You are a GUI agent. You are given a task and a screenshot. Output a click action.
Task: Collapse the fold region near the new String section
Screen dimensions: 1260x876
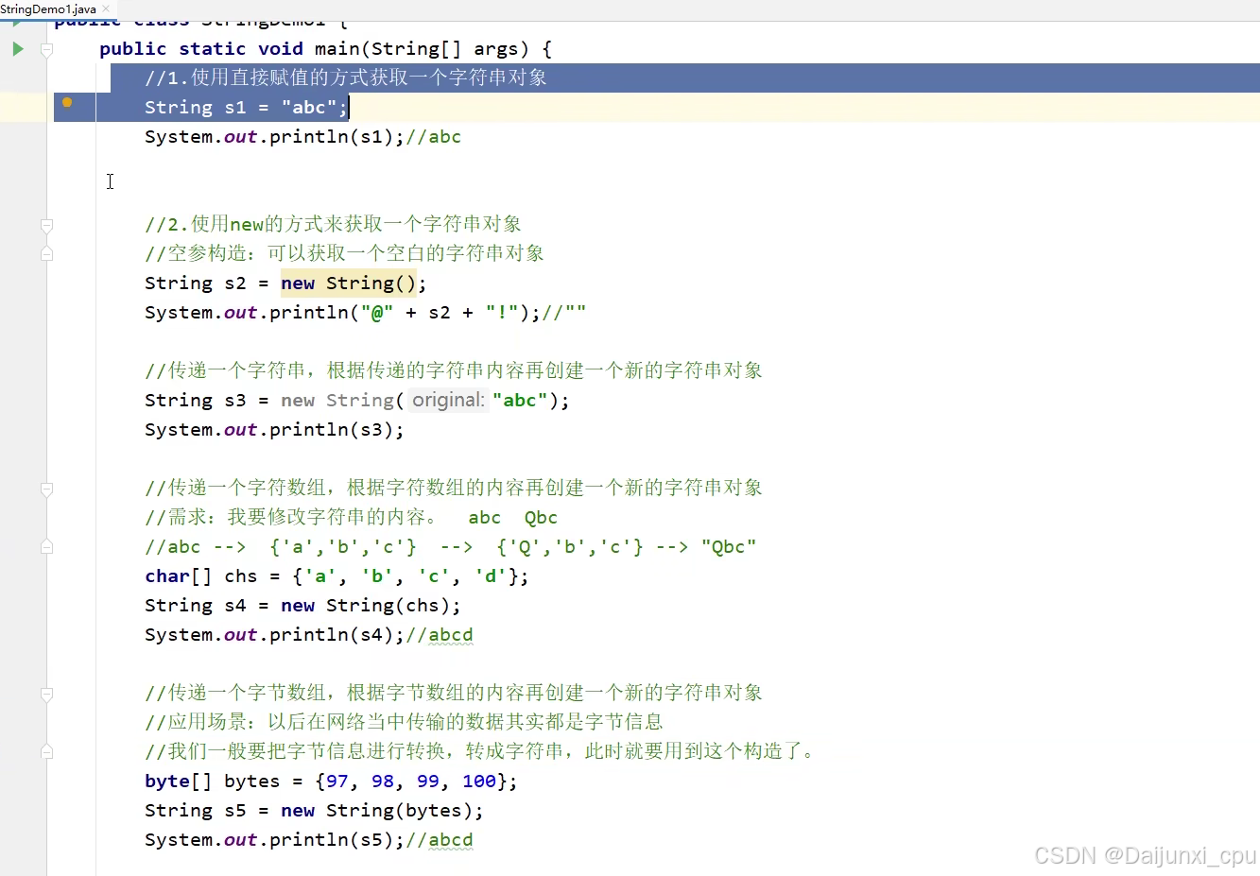(x=46, y=226)
